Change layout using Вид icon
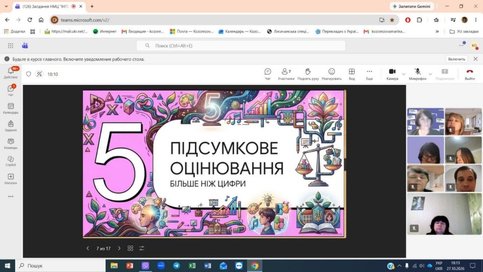 click(x=351, y=74)
